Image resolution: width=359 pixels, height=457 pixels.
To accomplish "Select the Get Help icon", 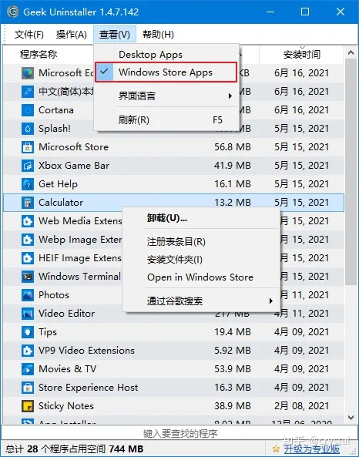I will (x=28, y=184).
